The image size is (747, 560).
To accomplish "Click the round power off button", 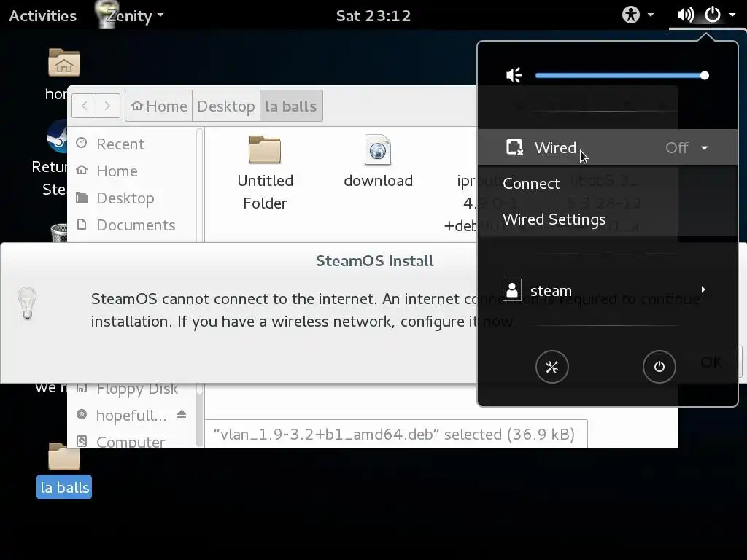I will pyautogui.click(x=659, y=367).
